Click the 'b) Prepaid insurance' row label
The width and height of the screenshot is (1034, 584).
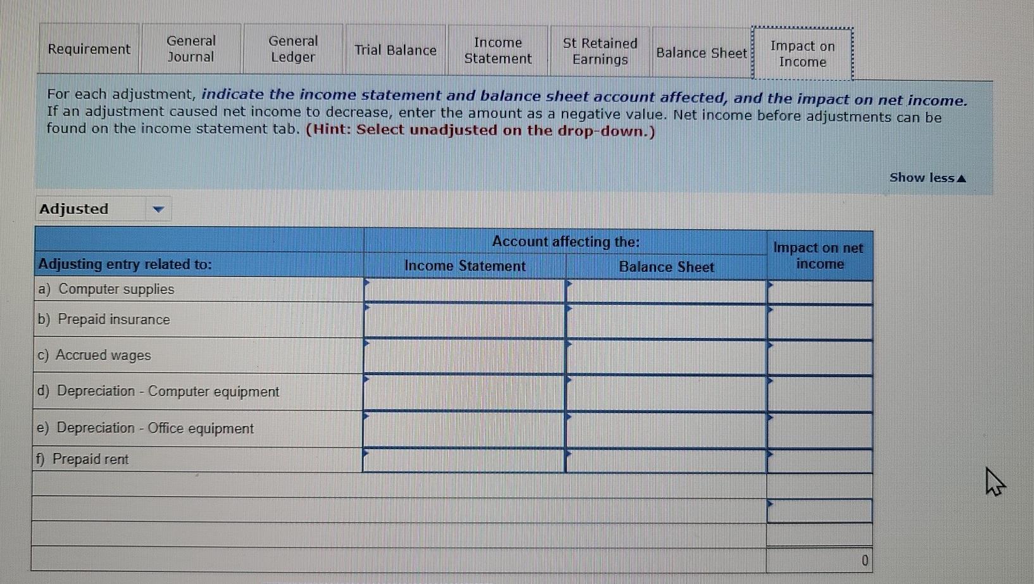[104, 320]
